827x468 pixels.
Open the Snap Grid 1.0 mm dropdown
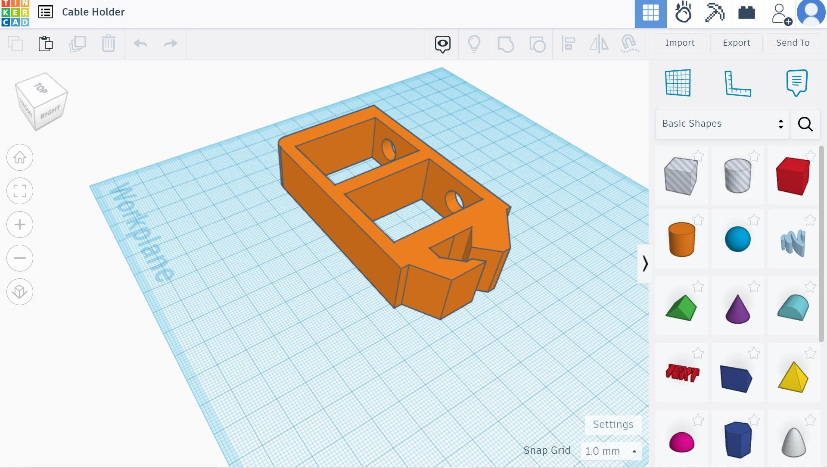point(611,451)
